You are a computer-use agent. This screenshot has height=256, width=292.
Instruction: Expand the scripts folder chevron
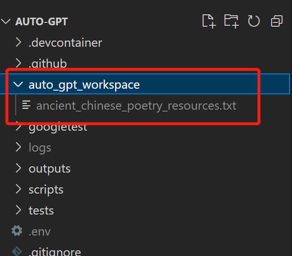pos(18,189)
